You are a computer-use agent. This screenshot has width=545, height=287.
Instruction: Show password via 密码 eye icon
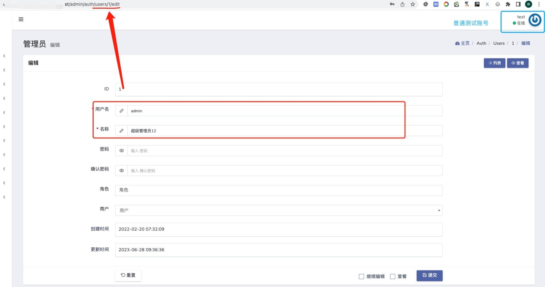click(x=121, y=151)
